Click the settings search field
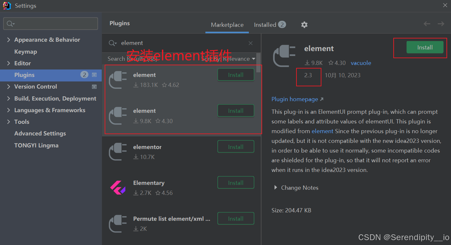Image resolution: width=451 pixels, height=245 pixels. tap(51, 24)
